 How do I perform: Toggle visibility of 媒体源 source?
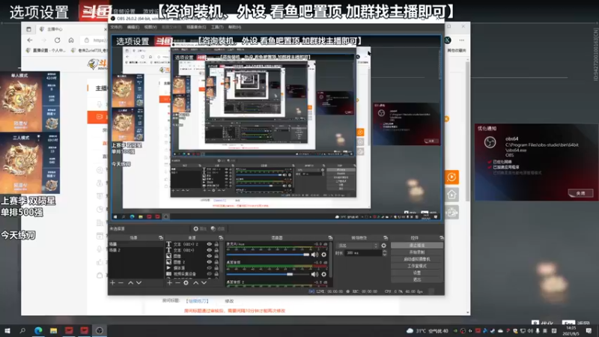(x=210, y=268)
